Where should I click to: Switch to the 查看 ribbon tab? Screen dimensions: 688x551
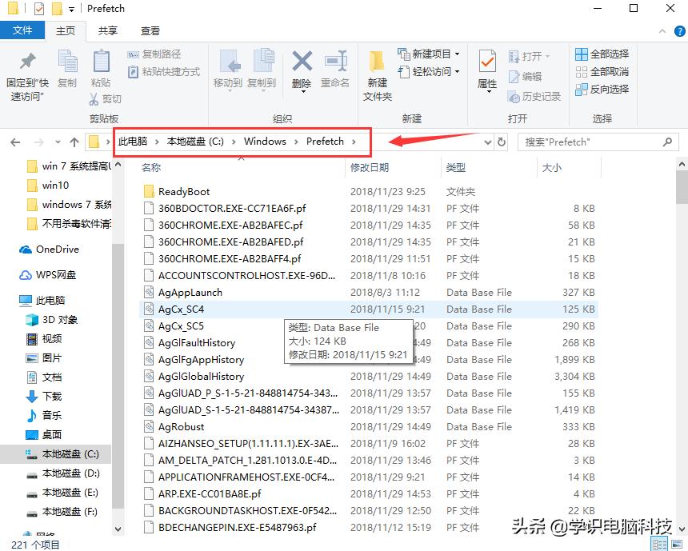coord(150,30)
